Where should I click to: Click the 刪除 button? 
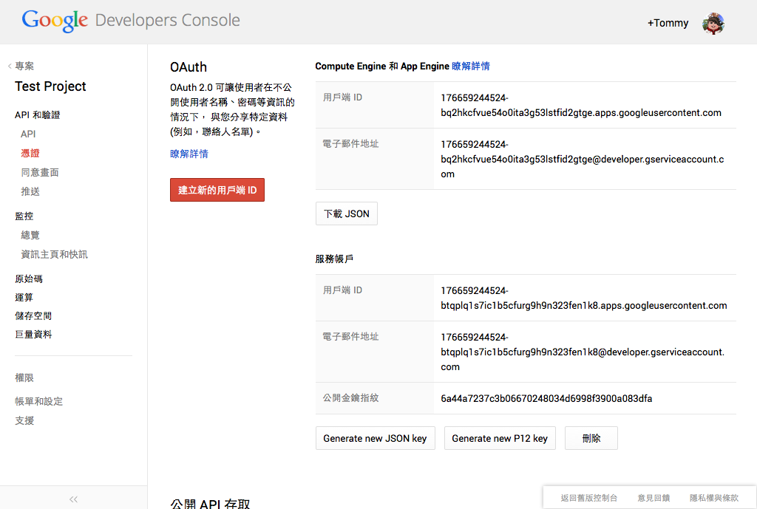coord(591,438)
